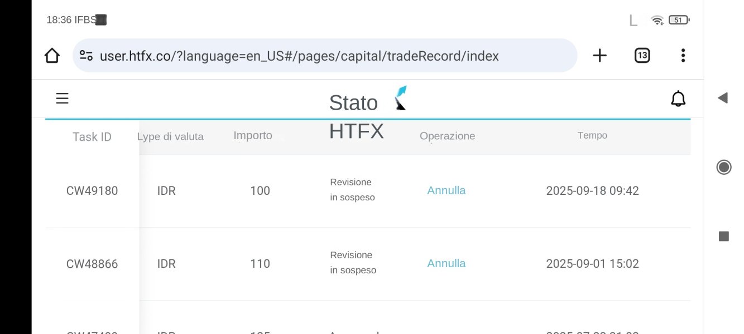Open the hamburger navigation menu
The width and height of the screenshot is (744, 334).
click(x=63, y=99)
